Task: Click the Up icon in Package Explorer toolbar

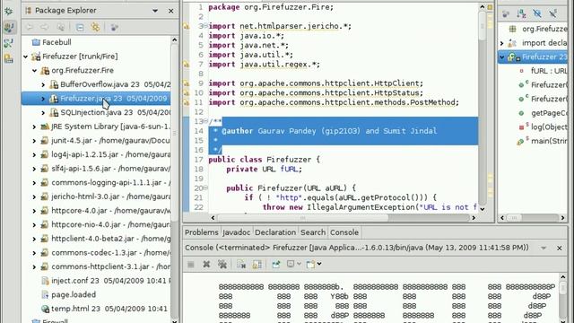Action: (61, 27)
